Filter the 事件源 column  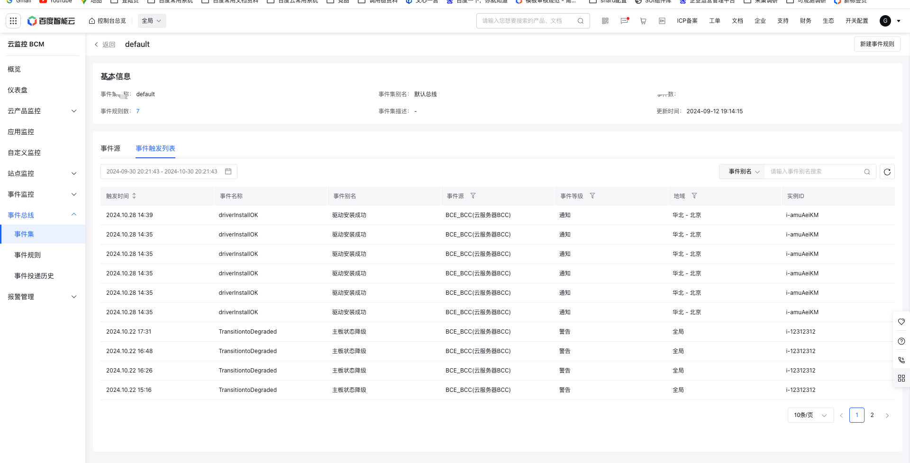point(473,196)
